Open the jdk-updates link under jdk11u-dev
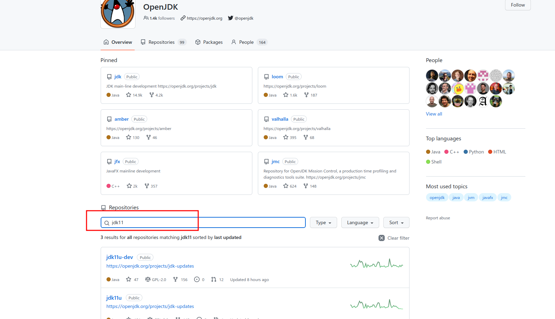The image size is (555, 319). coord(150,266)
